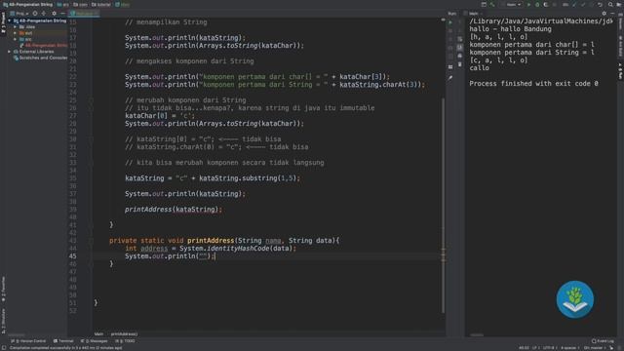This screenshot has height=351, width=624.
Task: Open Project panel settings gear
Action: (x=55, y=13)
